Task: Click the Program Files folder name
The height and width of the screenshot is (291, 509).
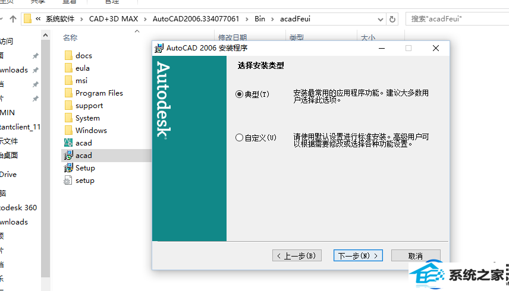Action: (99, 93)
